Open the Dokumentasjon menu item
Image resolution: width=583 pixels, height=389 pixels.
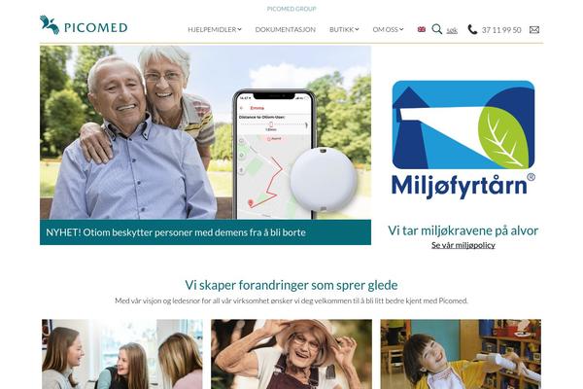coord(285,29)
